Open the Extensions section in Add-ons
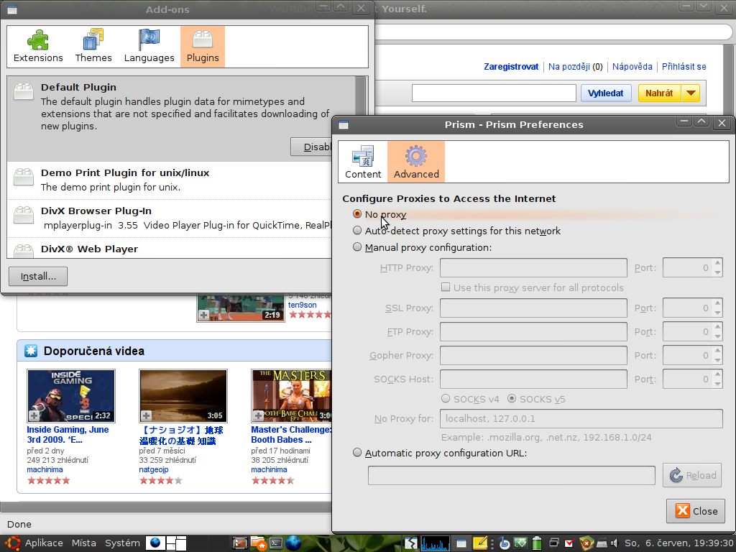The width and height of the screenshot is (736, 552). [38, 47]
